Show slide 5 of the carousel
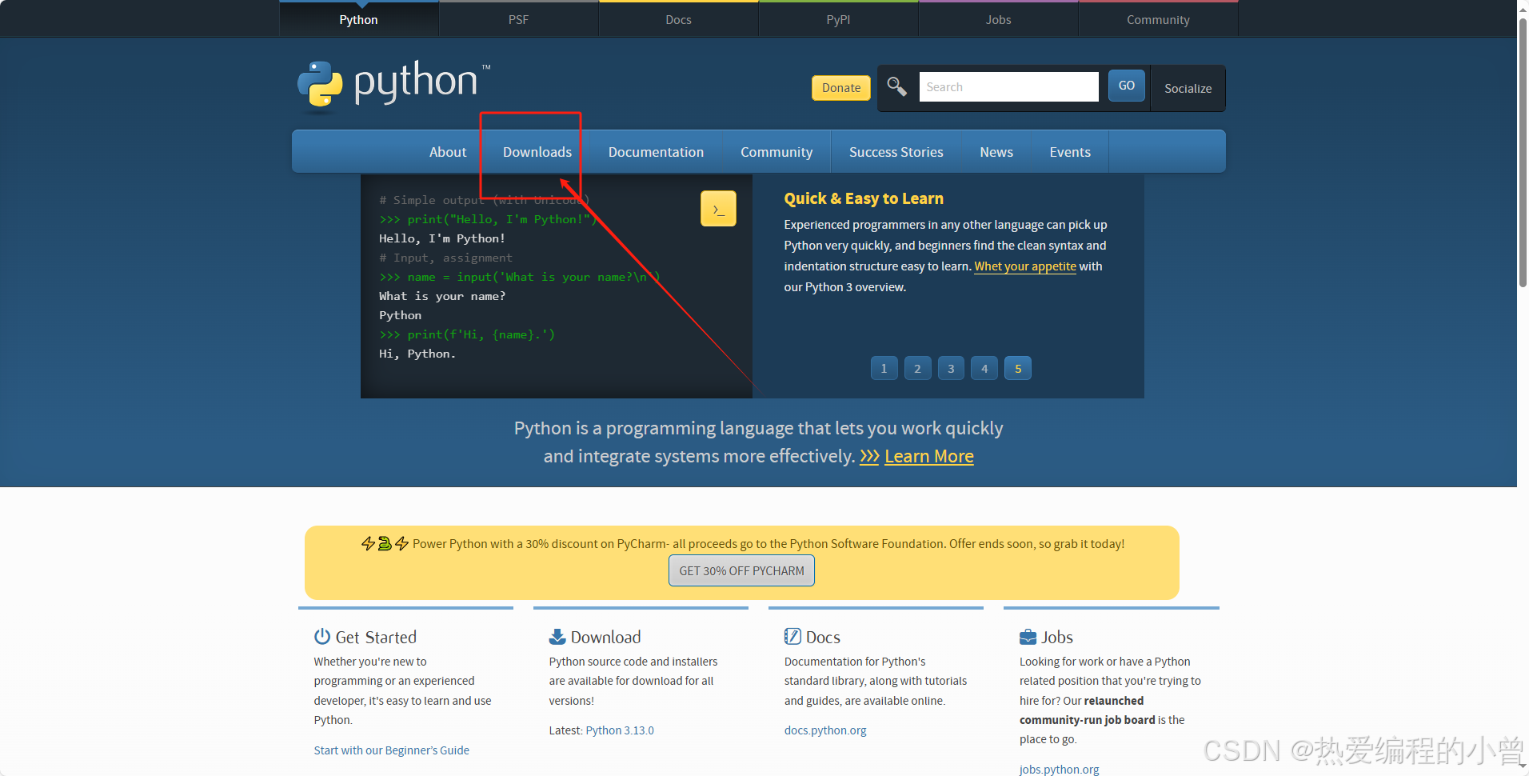Screen dimensions: 1529x776 tap(1018, 368)
